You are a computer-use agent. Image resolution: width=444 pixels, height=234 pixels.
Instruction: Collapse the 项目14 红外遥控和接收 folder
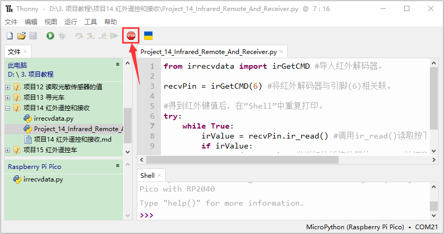8,108
